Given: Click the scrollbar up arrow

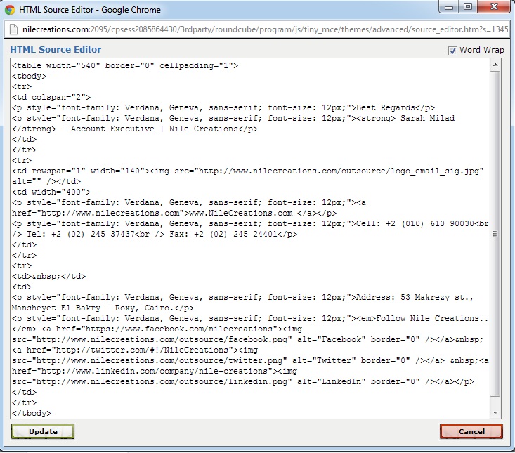Looking at the screenshot, I should click(495, 65).
